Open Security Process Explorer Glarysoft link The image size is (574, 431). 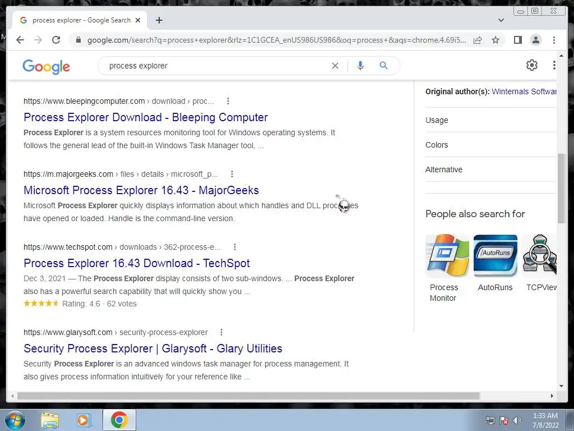pyautogui.click(x=153, y=349)
